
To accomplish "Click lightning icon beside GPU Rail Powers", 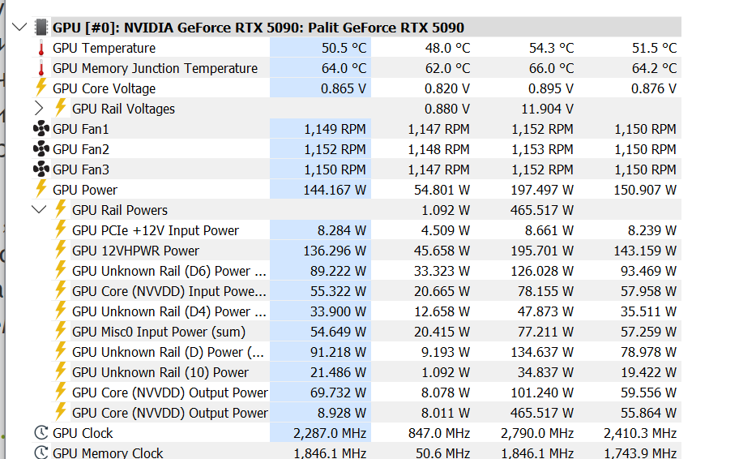I will tap(60, 209).
